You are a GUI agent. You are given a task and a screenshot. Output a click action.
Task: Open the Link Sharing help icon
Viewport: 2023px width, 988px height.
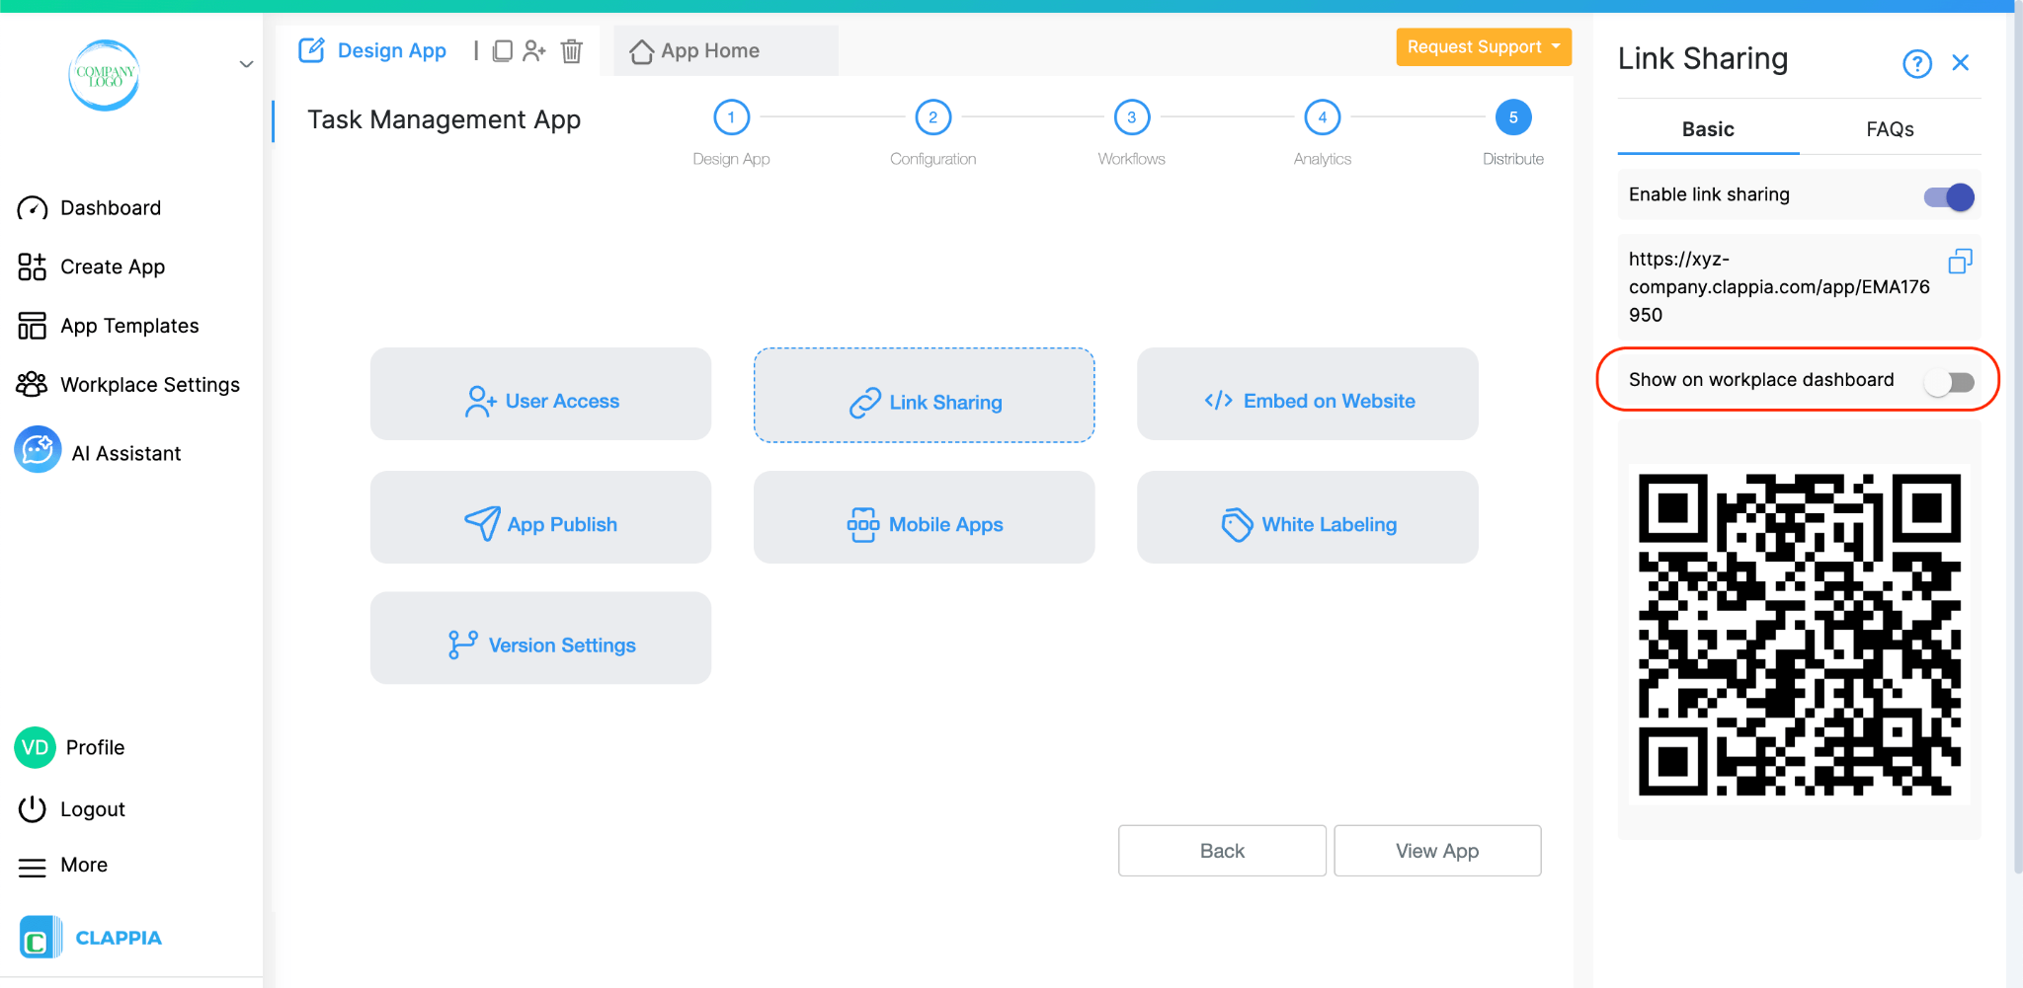[x=1917, y=63]
